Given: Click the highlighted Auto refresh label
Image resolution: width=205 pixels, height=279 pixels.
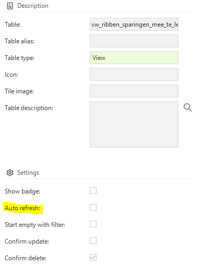Looking at the screenshot, I should tap(22, 208).
